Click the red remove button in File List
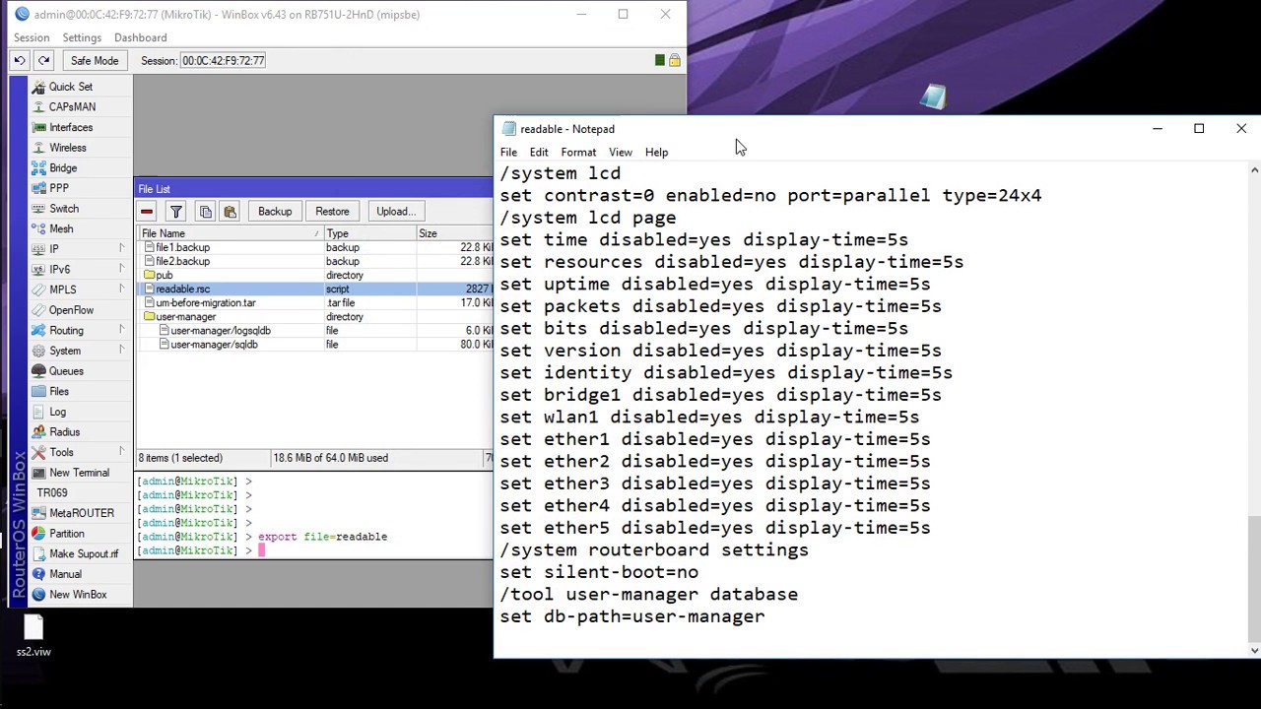Image resolution: width=1261 pixels, height=709 pixels. click(x=147, y=211)
